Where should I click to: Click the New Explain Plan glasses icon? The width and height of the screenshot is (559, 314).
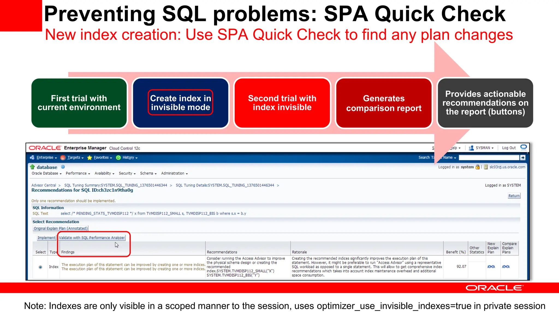pos(491,267)
